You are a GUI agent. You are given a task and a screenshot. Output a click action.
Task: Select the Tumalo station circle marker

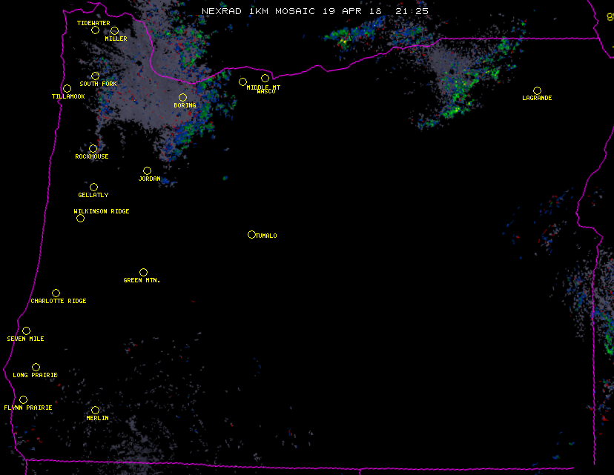pos(251,235)
